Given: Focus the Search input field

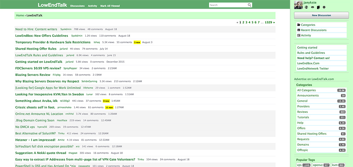Looking at the screenshot, I should point(228,5).
